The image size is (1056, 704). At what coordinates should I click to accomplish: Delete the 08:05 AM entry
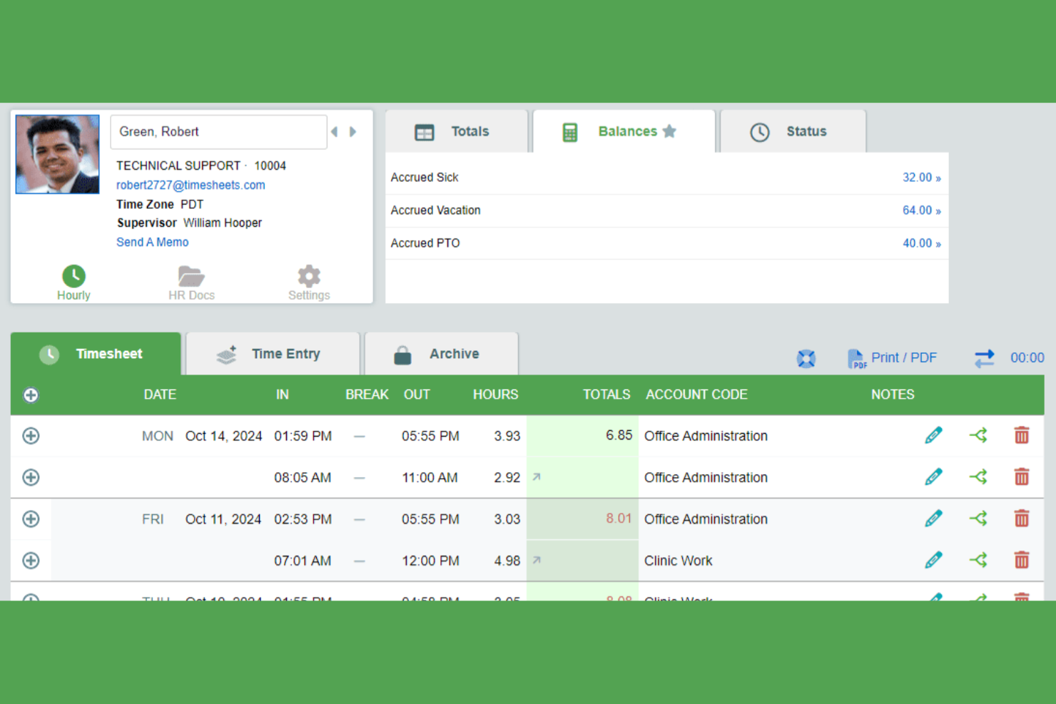click(1022, 476)
